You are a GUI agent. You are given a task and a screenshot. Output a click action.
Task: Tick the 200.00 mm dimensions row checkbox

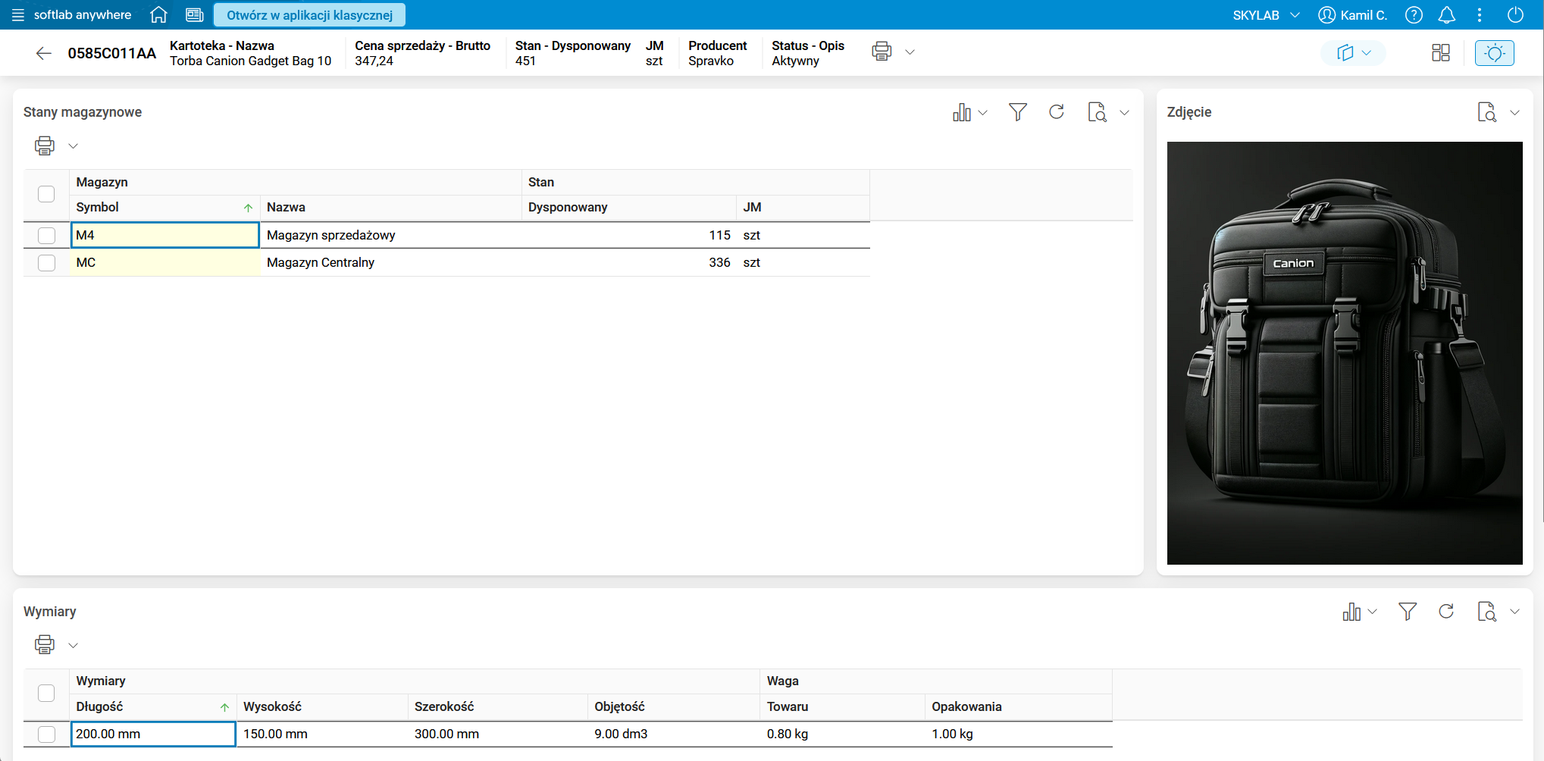(46, 734)
